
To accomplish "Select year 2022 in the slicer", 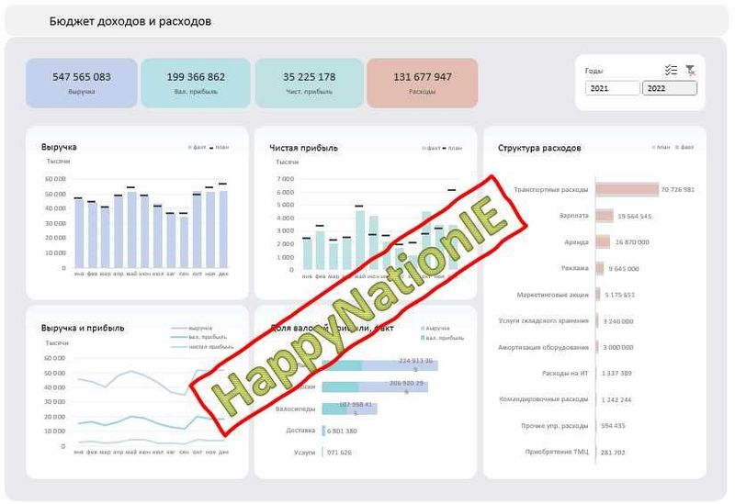I will point(670,88).
